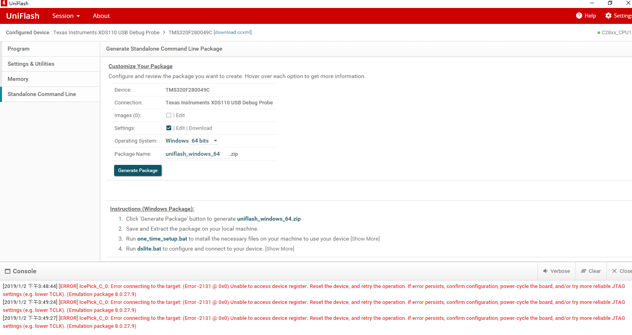Click Edit link in Settings row

pyautogui.click(x=180, y=128)
